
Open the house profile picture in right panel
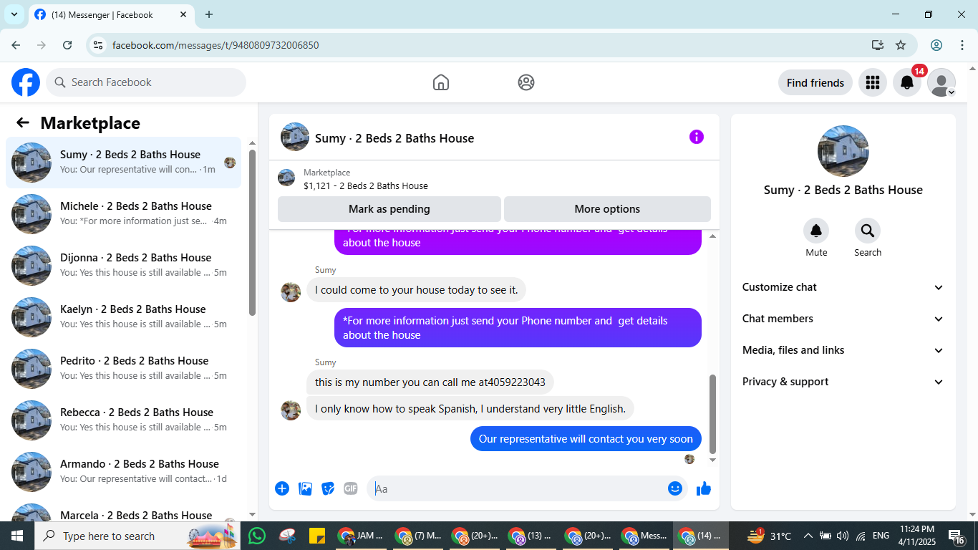[x=843, y=151]
